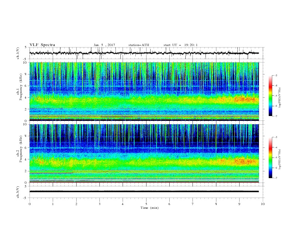Viewport: 296px width, 229px height.
Task: Click the ch.1 "Frequency (kHz)" axis label
Action: coord(21,86)
